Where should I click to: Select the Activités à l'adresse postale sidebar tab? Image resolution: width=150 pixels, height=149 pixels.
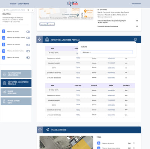pos(16,83)
